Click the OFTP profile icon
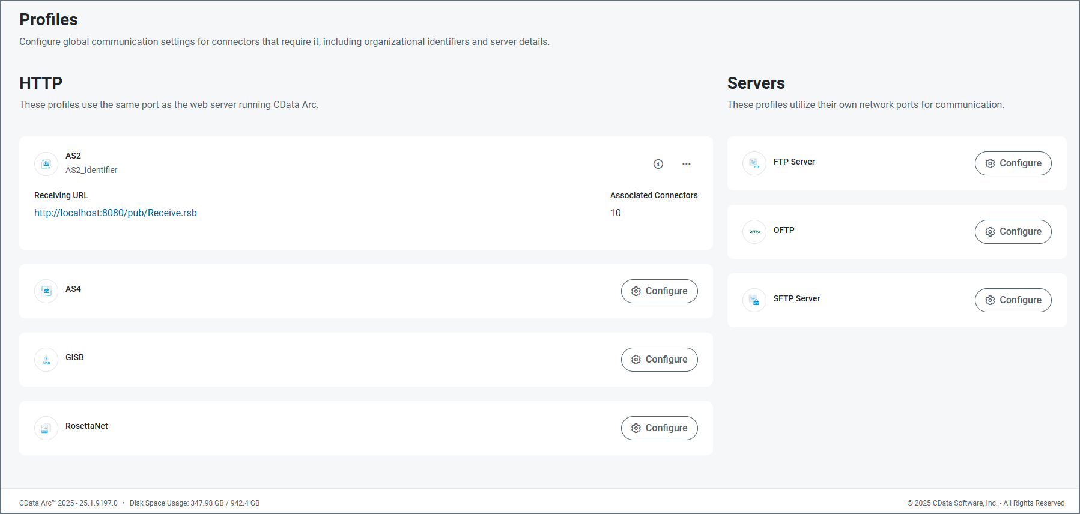The width and height of the screenshot is (1080, 514). pyautogui.click(x=754, y=232)
